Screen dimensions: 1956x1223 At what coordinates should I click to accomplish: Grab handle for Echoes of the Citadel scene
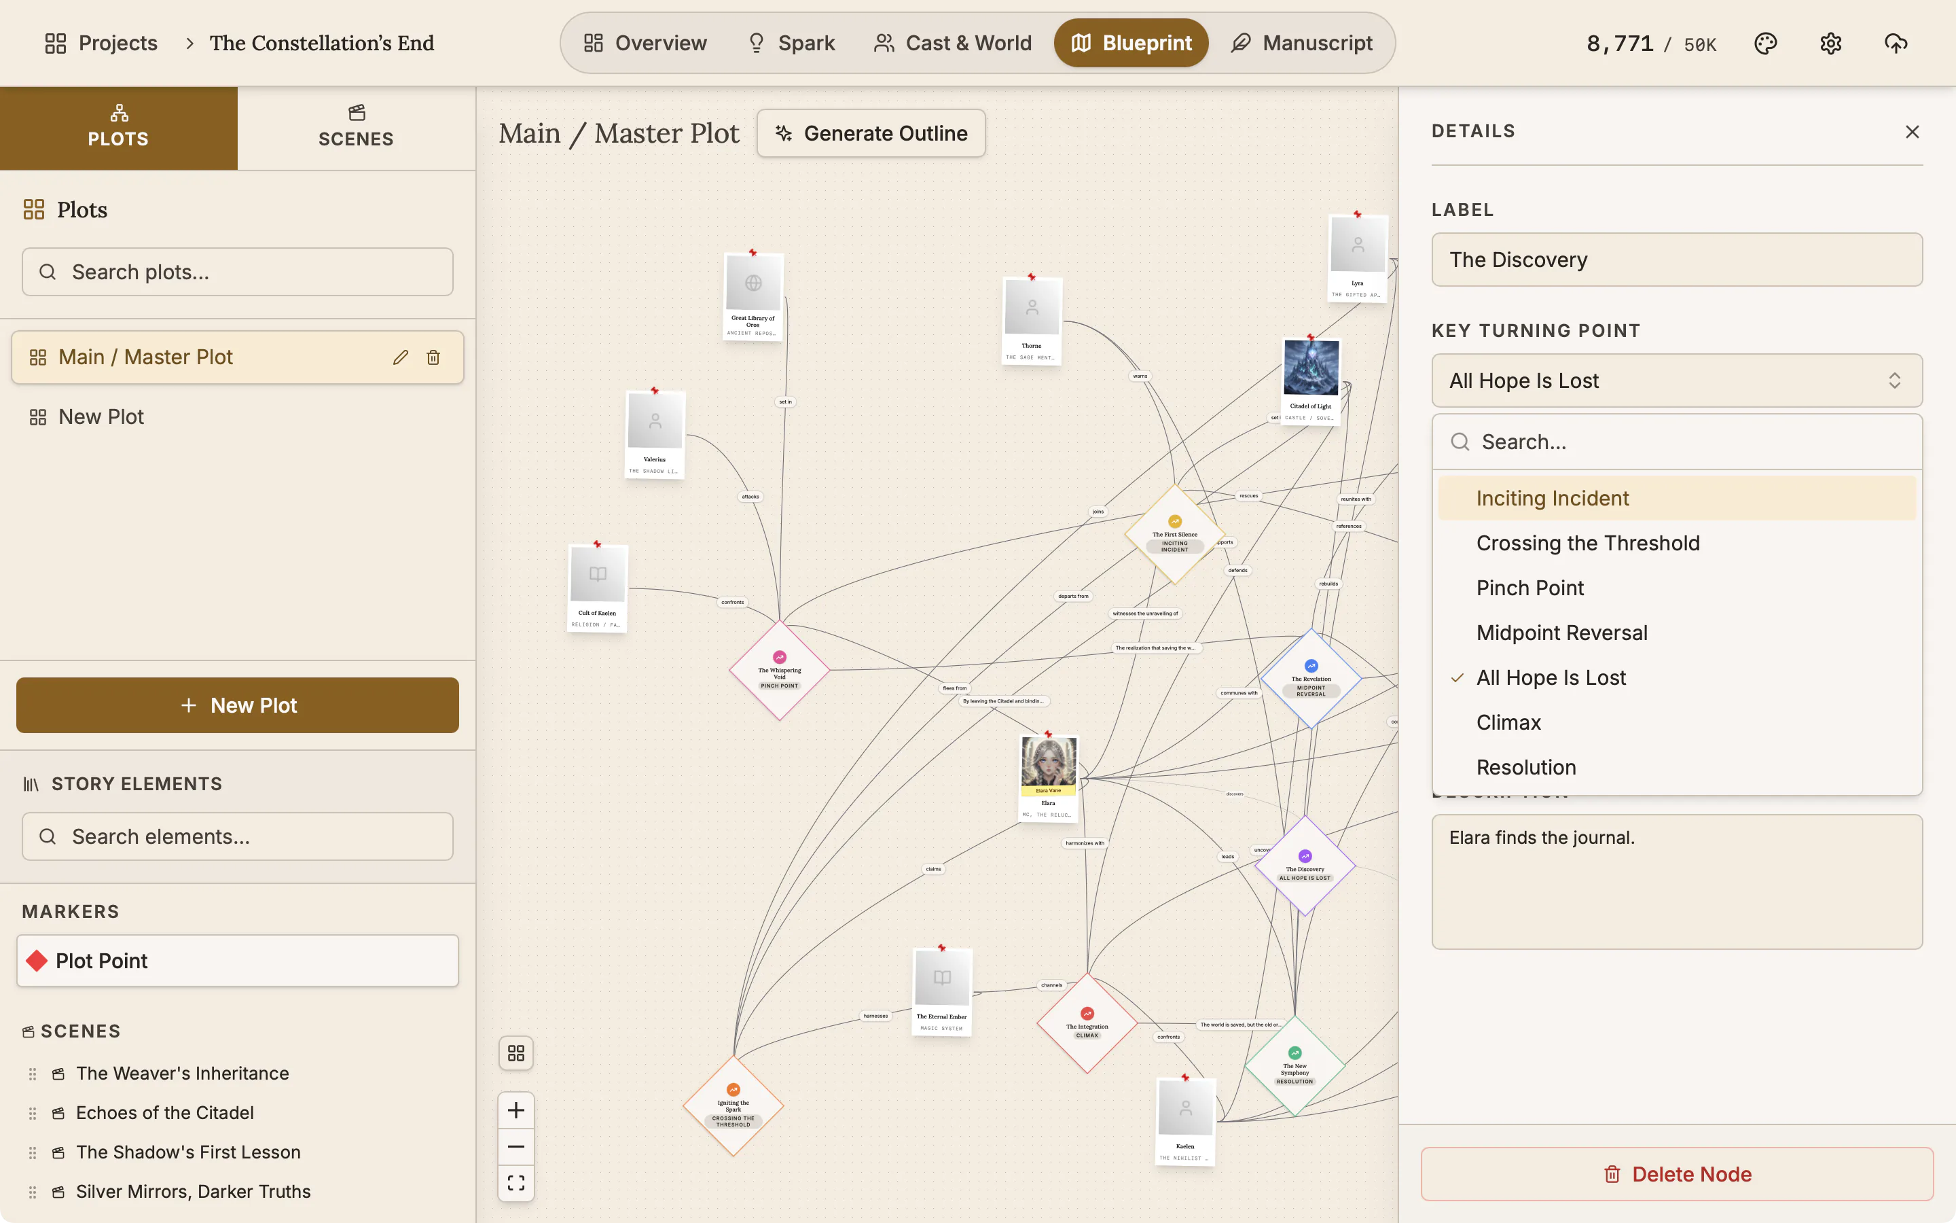pyautogui.click(x=33, y=1113)
